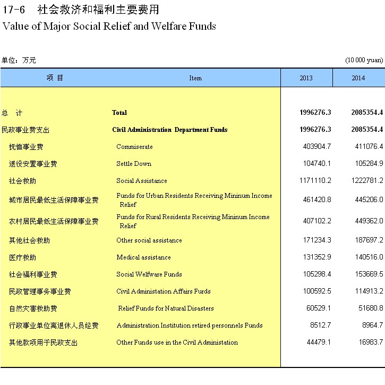Click the 2014 column header

(358, 78)
